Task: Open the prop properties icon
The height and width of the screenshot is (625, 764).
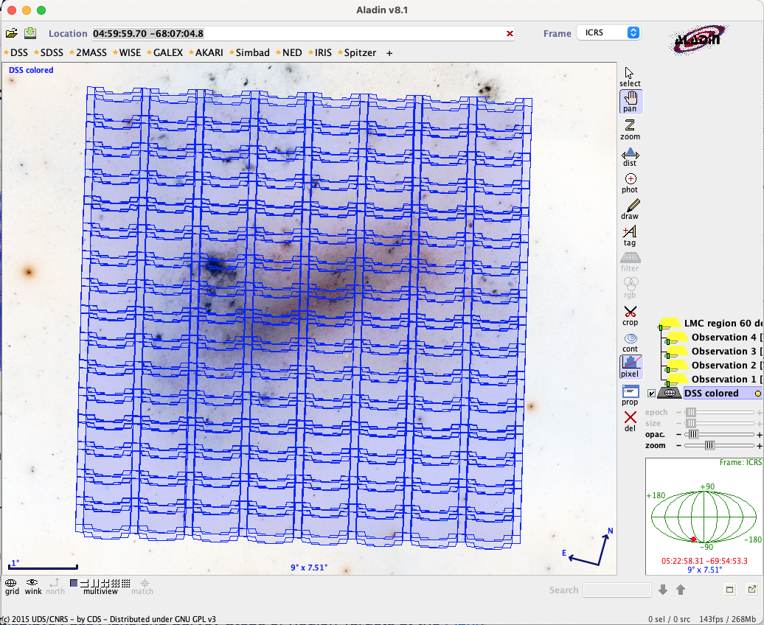Action: click(630, 394)
